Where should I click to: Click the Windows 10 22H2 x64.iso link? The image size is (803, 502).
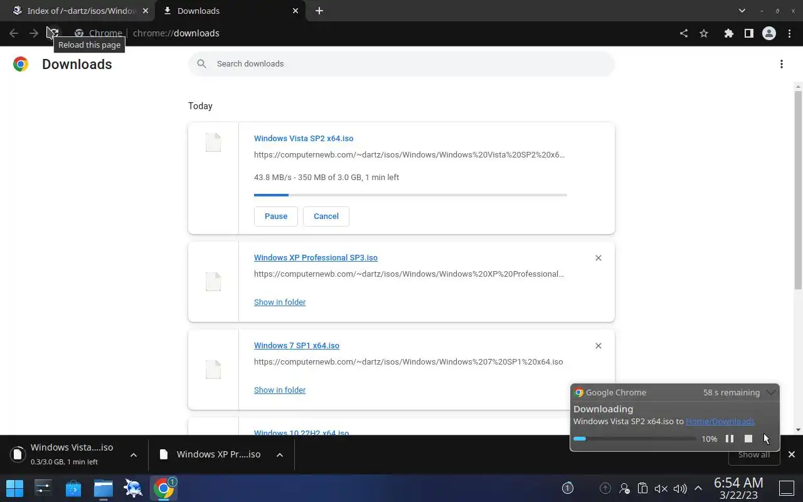[301, 432]
